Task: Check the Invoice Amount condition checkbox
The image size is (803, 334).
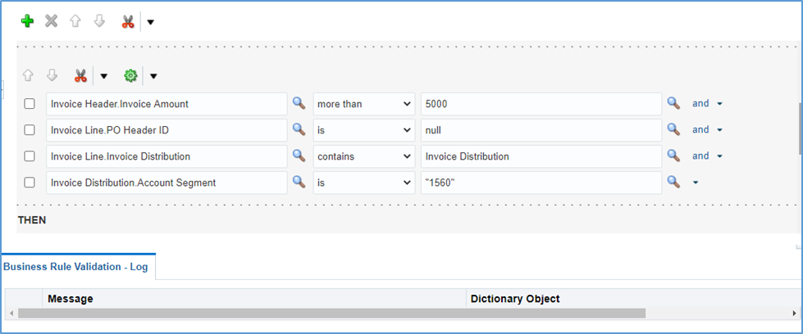Action: coord(30,104)
